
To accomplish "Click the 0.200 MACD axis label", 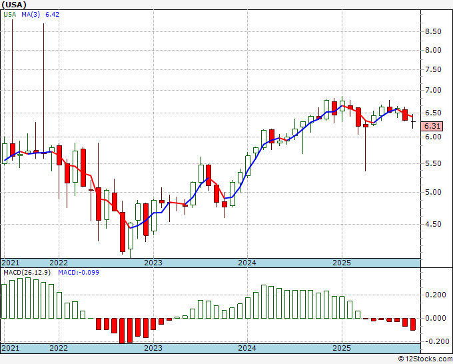I will (x=436, y=295).
